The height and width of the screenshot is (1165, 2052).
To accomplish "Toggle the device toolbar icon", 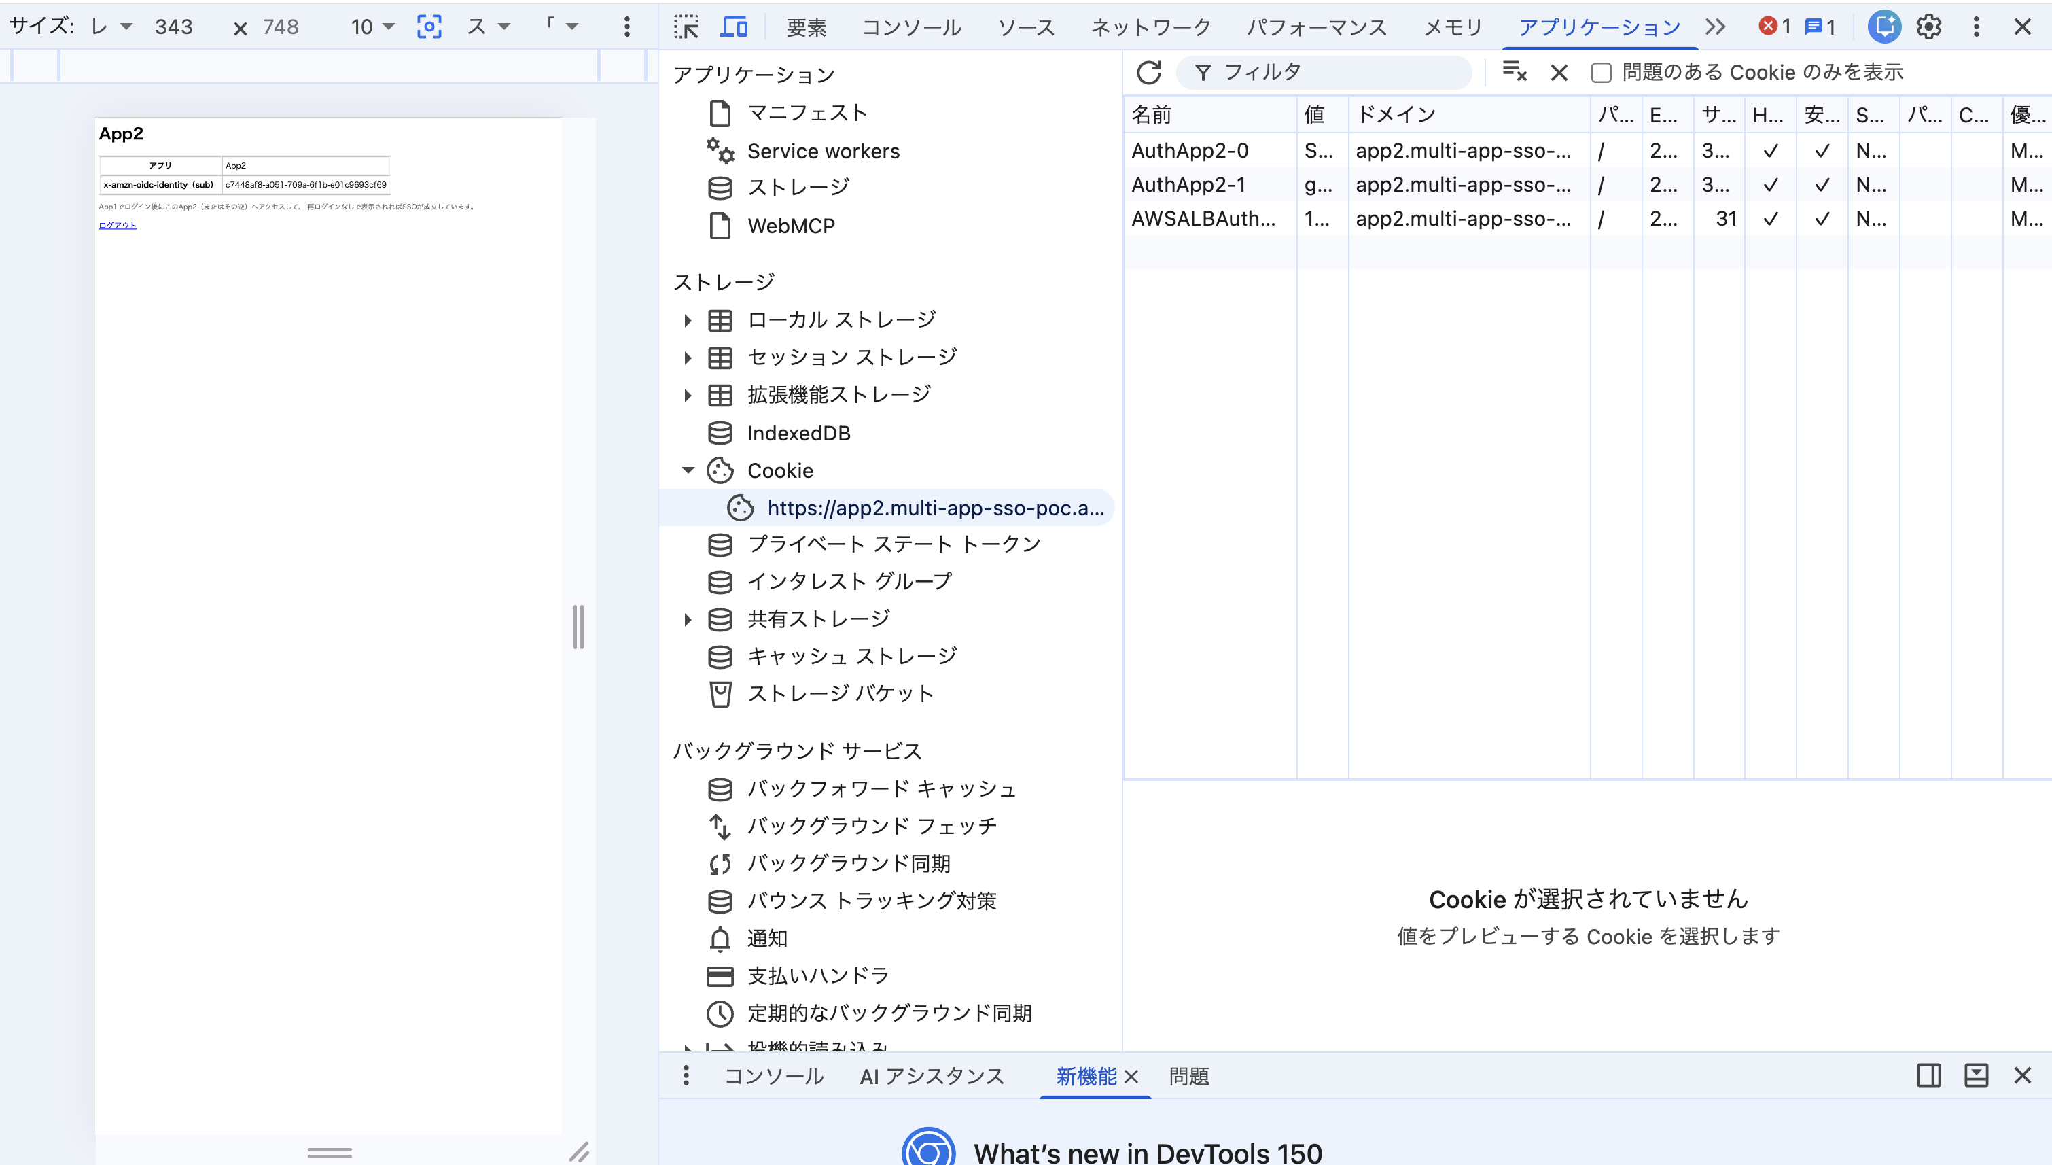I will (x=734, y=27).
